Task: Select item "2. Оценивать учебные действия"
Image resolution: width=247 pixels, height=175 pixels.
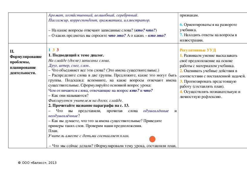Action: 213,74
